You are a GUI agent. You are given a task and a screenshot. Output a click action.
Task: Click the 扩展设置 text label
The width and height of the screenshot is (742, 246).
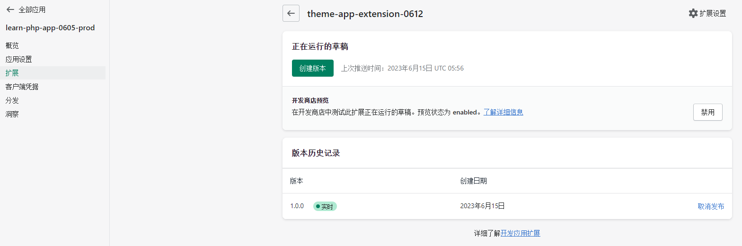(713, 13)
